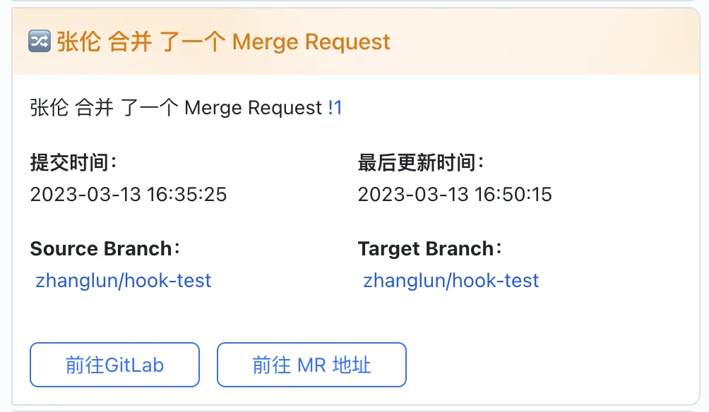Screen dimensions: 709x412
Task: Click 'Merge Request' text in body summary line
Action: pyautogui.click(x=253, y=108)
